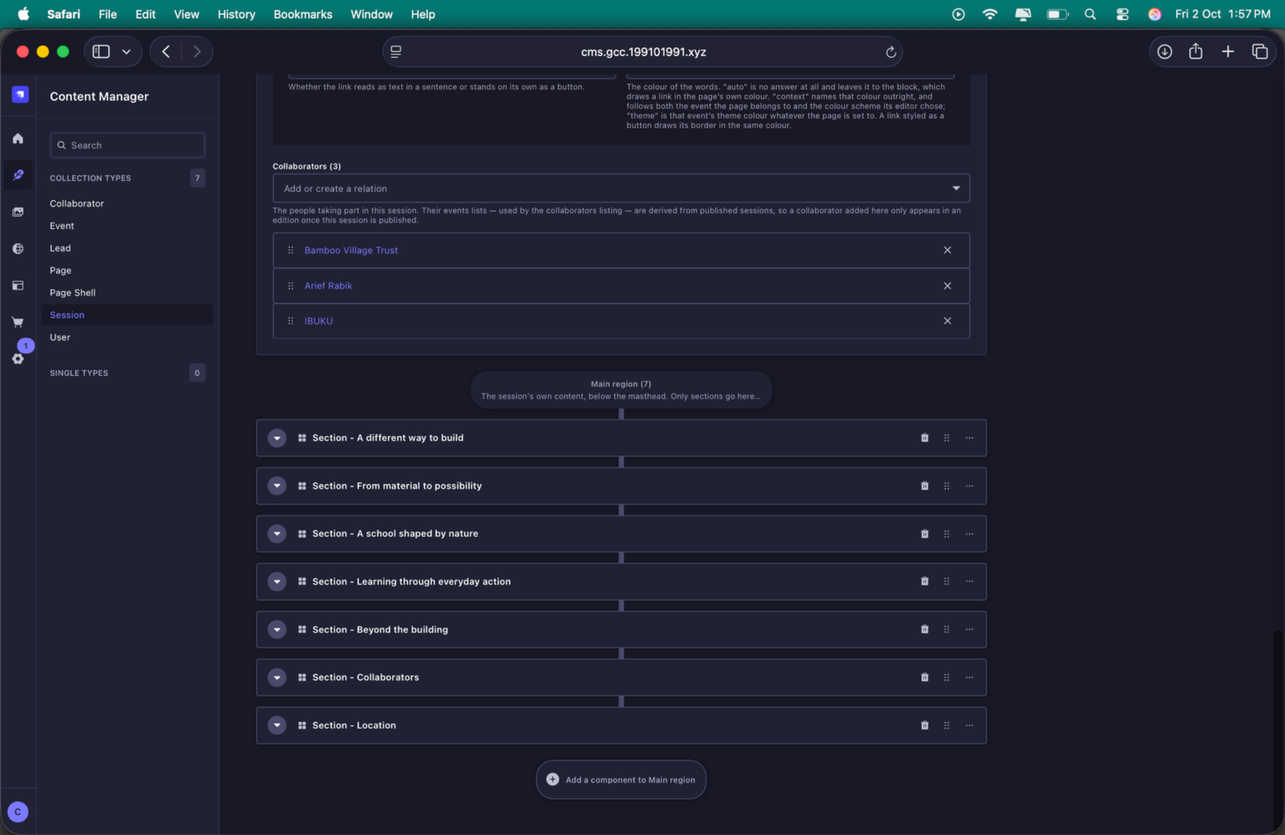
Task: Expand Section - Learning through everyday action
Action: click(x=277, y=582)
